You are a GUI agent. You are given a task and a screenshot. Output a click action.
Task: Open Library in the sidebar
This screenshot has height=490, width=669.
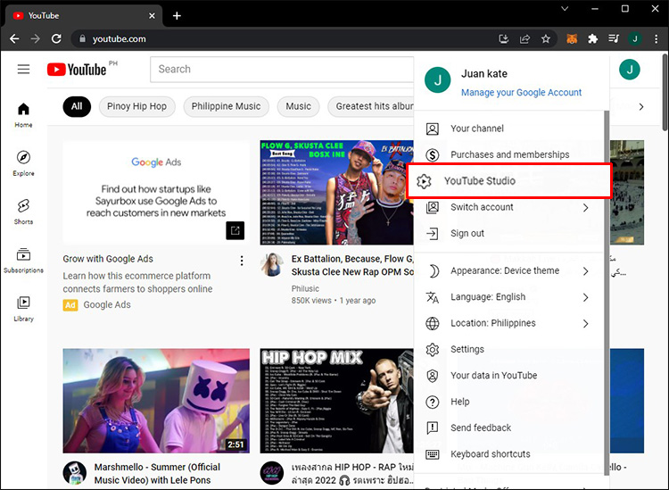[23, 308]
